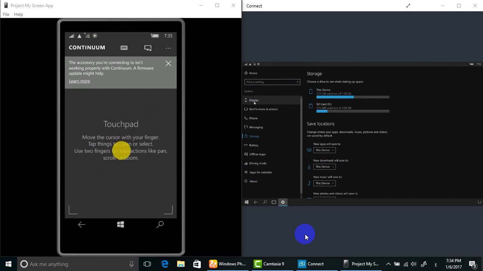Open the File menu in Project My Screen
This screenshot has width=483, height=271.
[6, 14]
